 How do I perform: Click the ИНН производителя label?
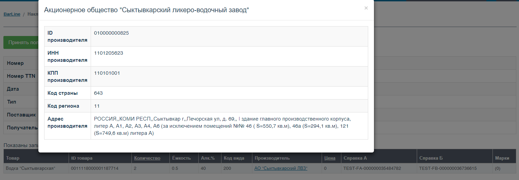click(67, 56)
